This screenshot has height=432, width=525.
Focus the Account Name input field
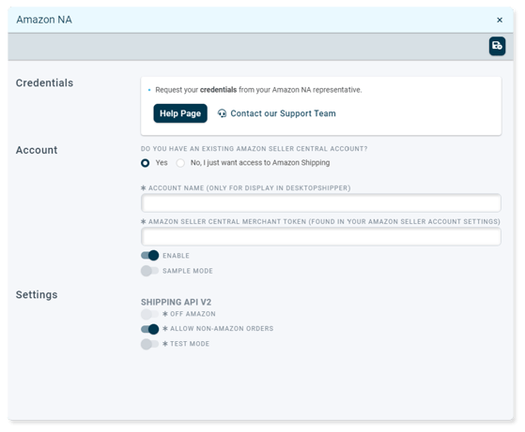tap(321, 202)
